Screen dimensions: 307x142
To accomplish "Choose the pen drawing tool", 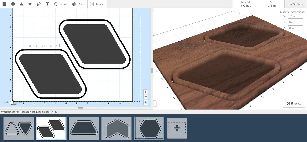I will 39,4.
